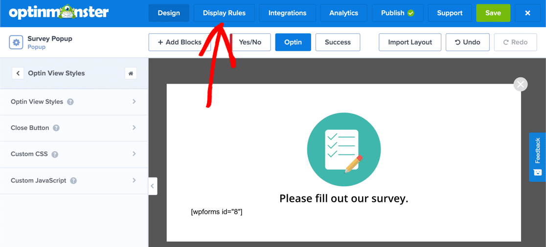Expand the Close Button section
546x247 pixels.
pyautogui.click(x=74, y=128)
